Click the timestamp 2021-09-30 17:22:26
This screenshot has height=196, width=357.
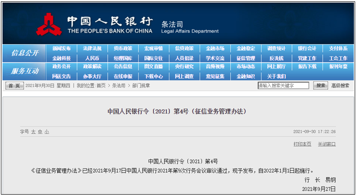[x=314, y=132]
